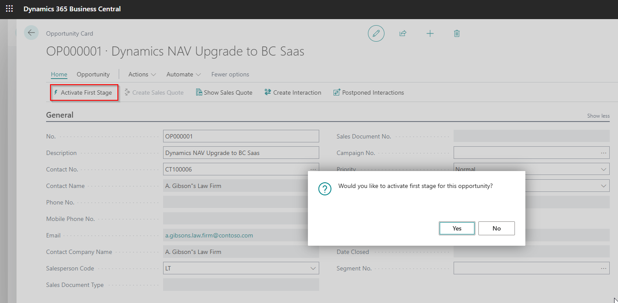Open Contact No. lookup ellipsis

click(313, 169)
